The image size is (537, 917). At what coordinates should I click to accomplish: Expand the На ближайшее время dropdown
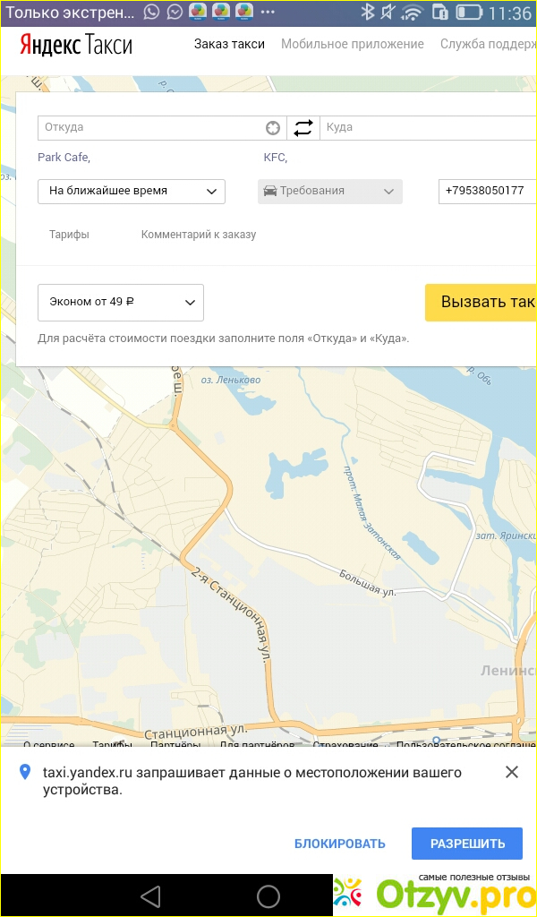pos(132,192)
